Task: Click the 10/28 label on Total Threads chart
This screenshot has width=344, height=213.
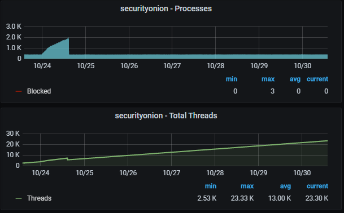Action: [x=215, y=173]
